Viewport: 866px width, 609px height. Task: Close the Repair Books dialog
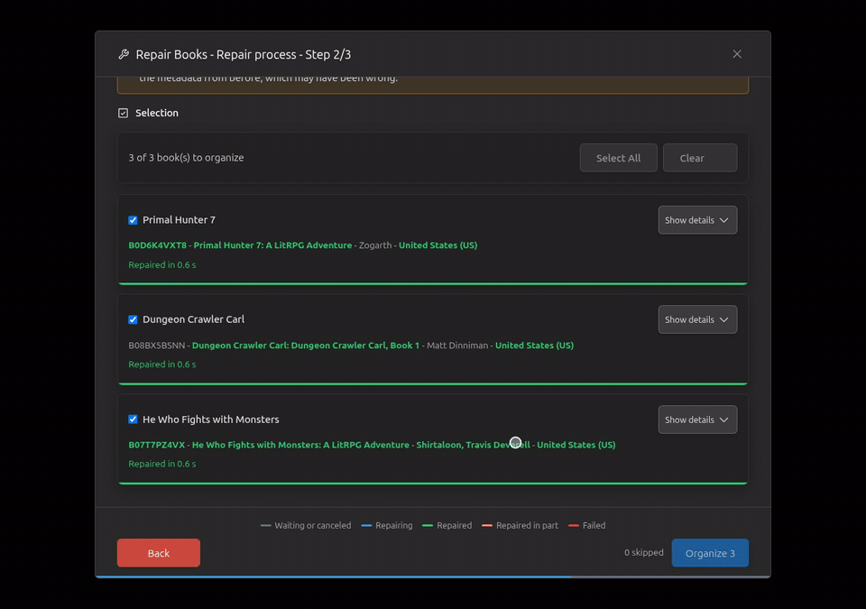click(737, 54)
